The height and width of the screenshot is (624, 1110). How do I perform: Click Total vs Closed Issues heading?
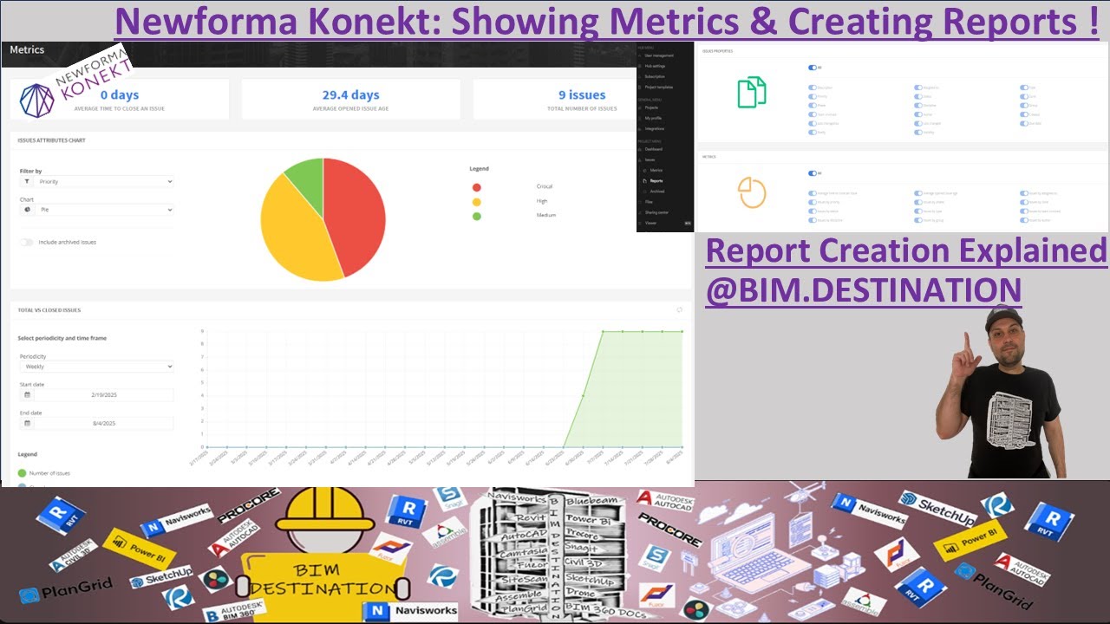tap(49, 309)
